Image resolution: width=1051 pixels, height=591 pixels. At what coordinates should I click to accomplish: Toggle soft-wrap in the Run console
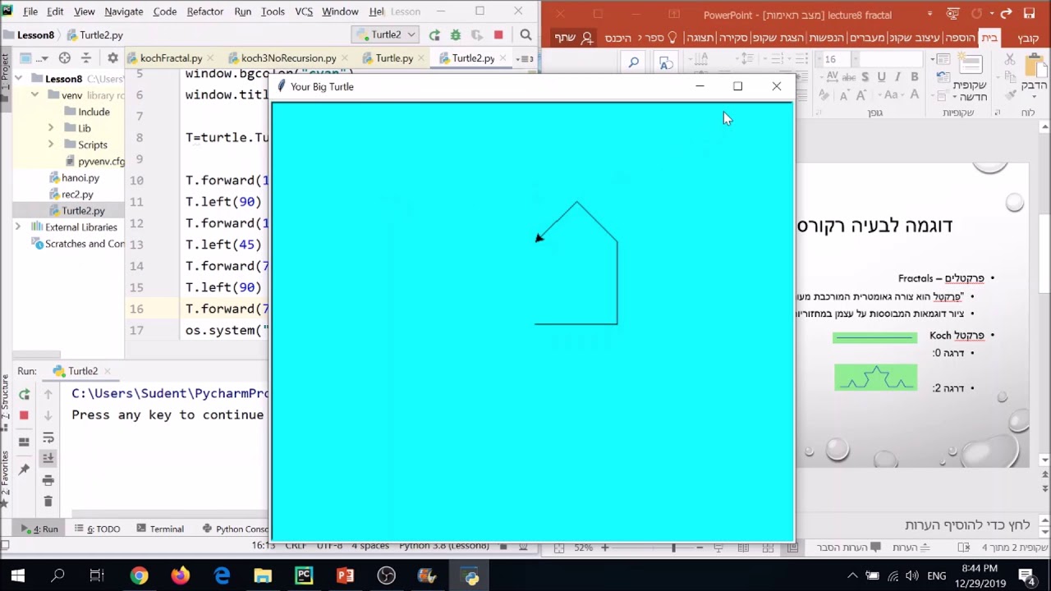coord(48,438)
